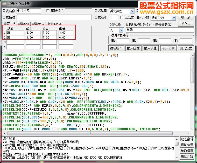Click parameter name field N2
The height and width of the screenshot is (163, 197).
tap(15, 37)
